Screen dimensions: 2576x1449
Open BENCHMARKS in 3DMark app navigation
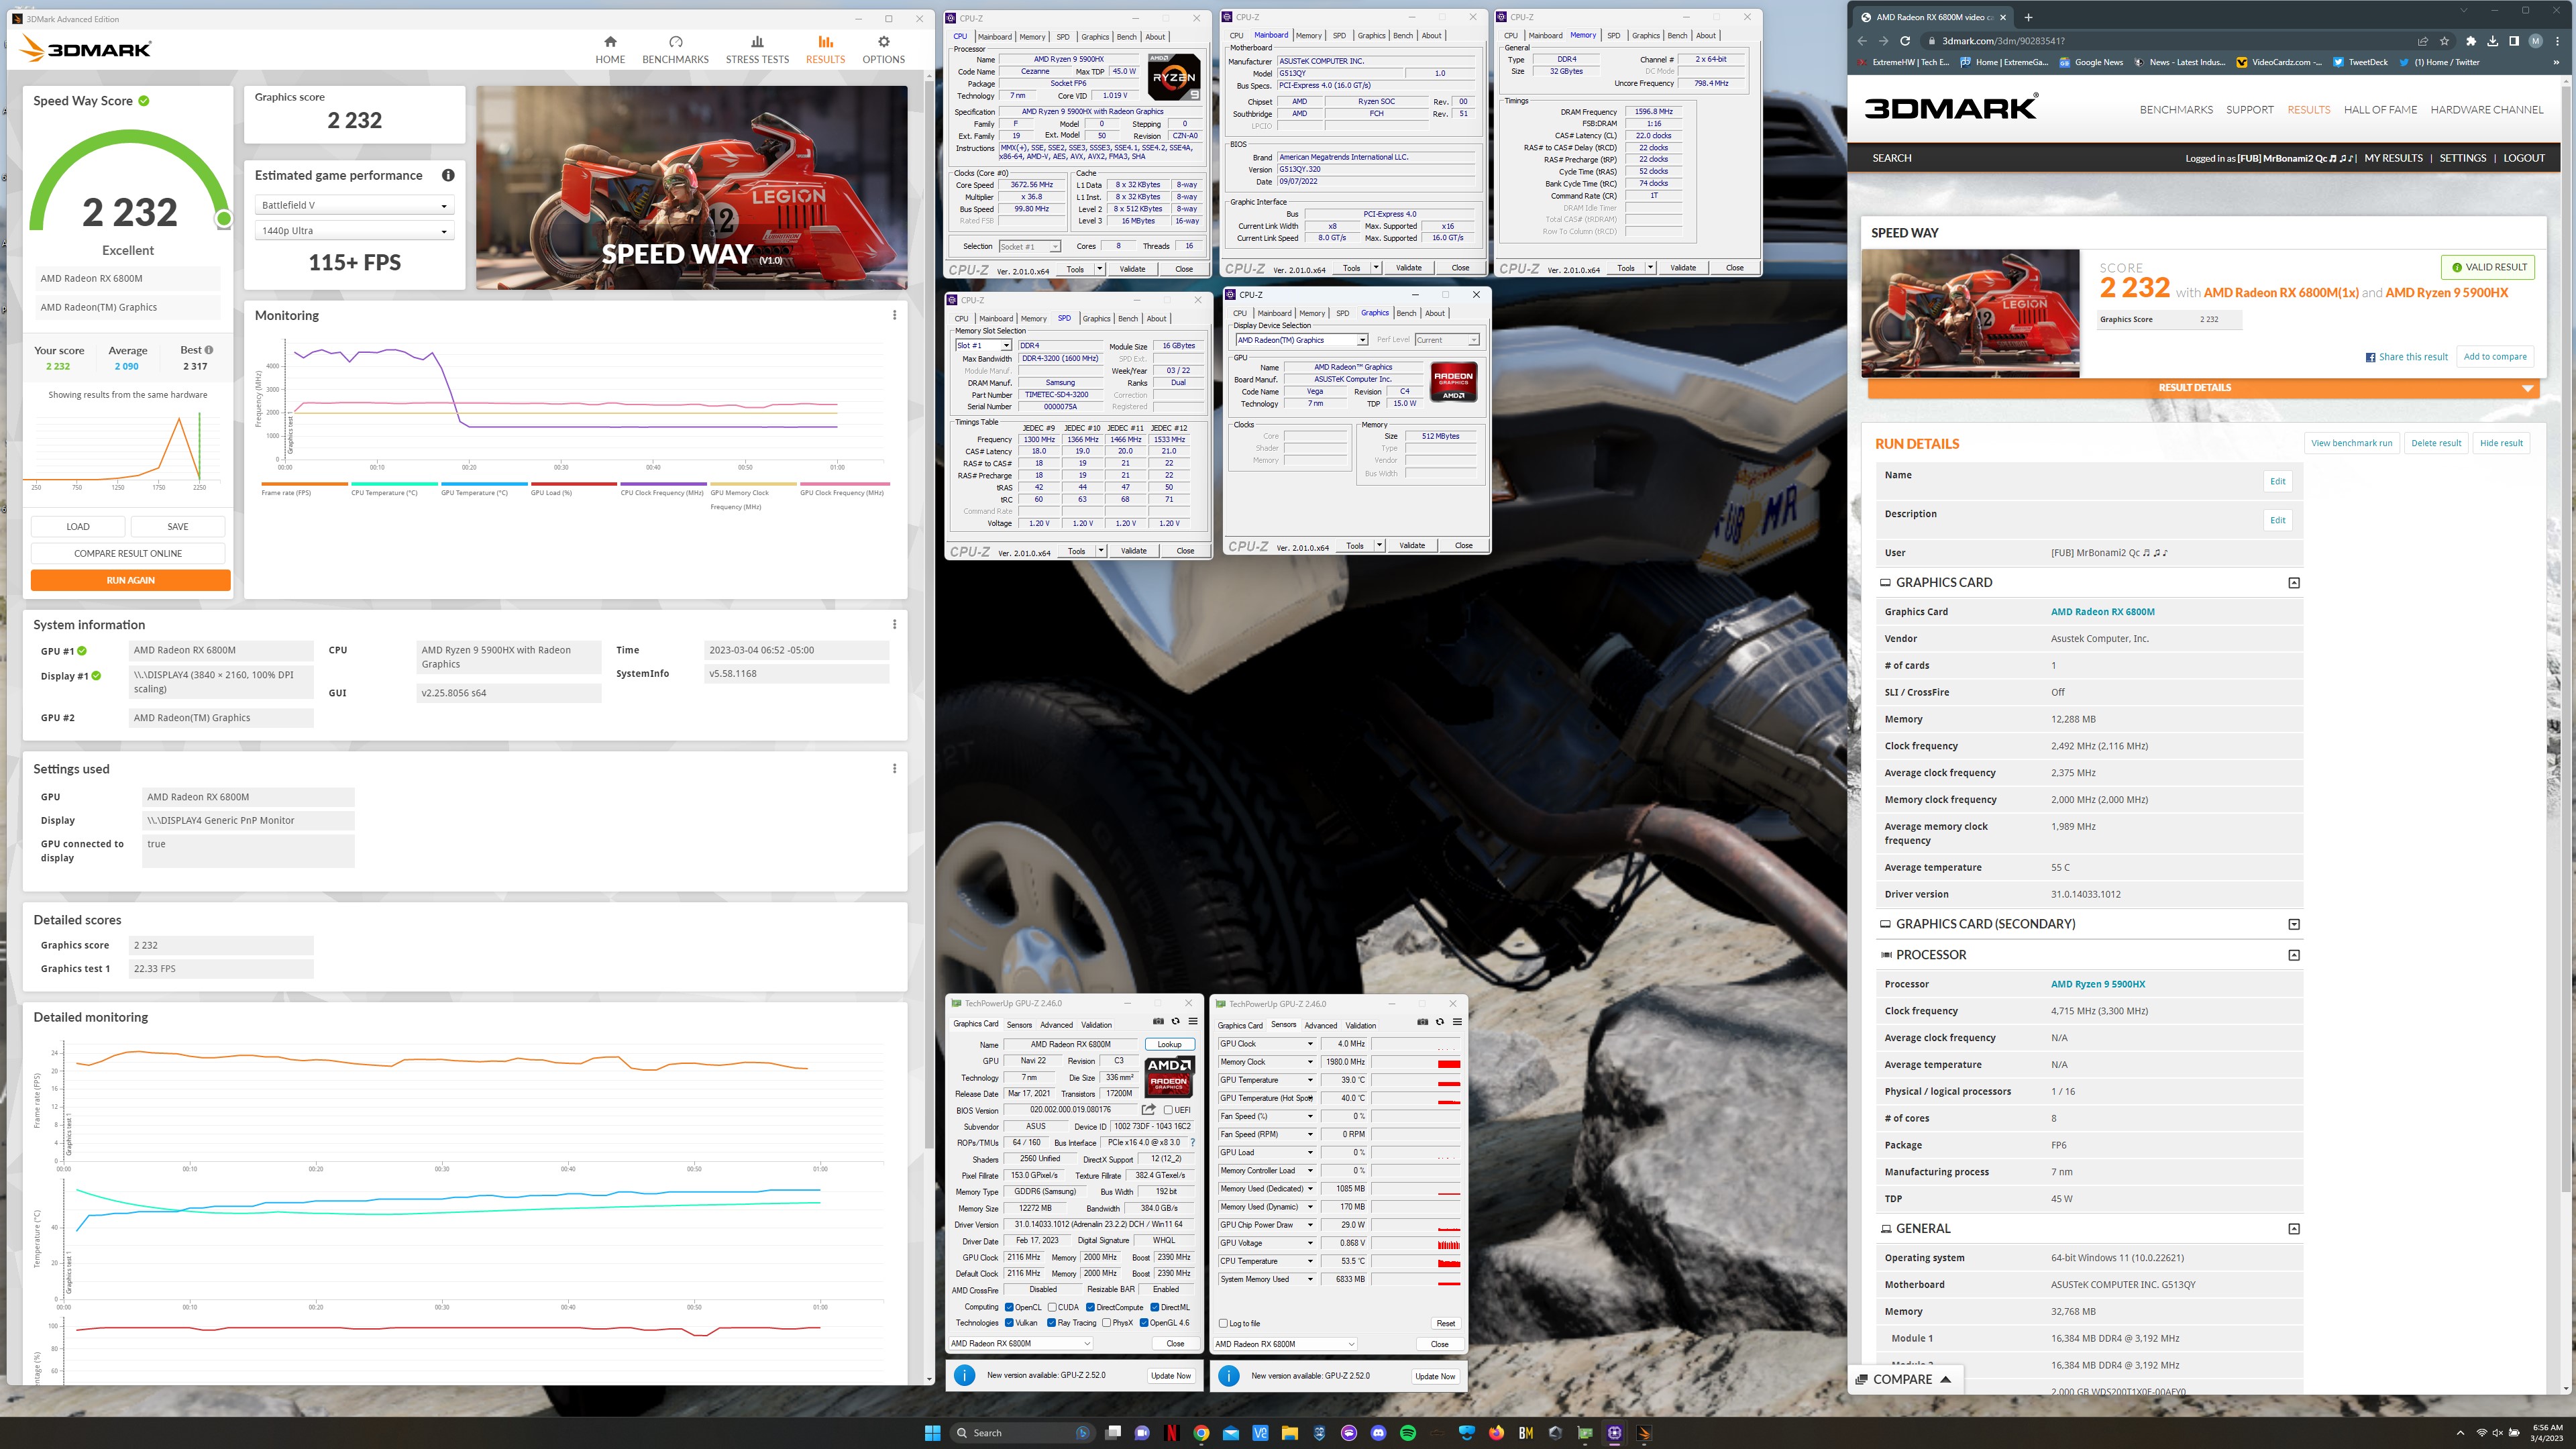tap(675, 49)
